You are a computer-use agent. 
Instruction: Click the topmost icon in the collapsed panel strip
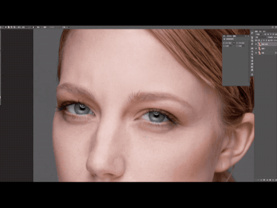(252, 33)
